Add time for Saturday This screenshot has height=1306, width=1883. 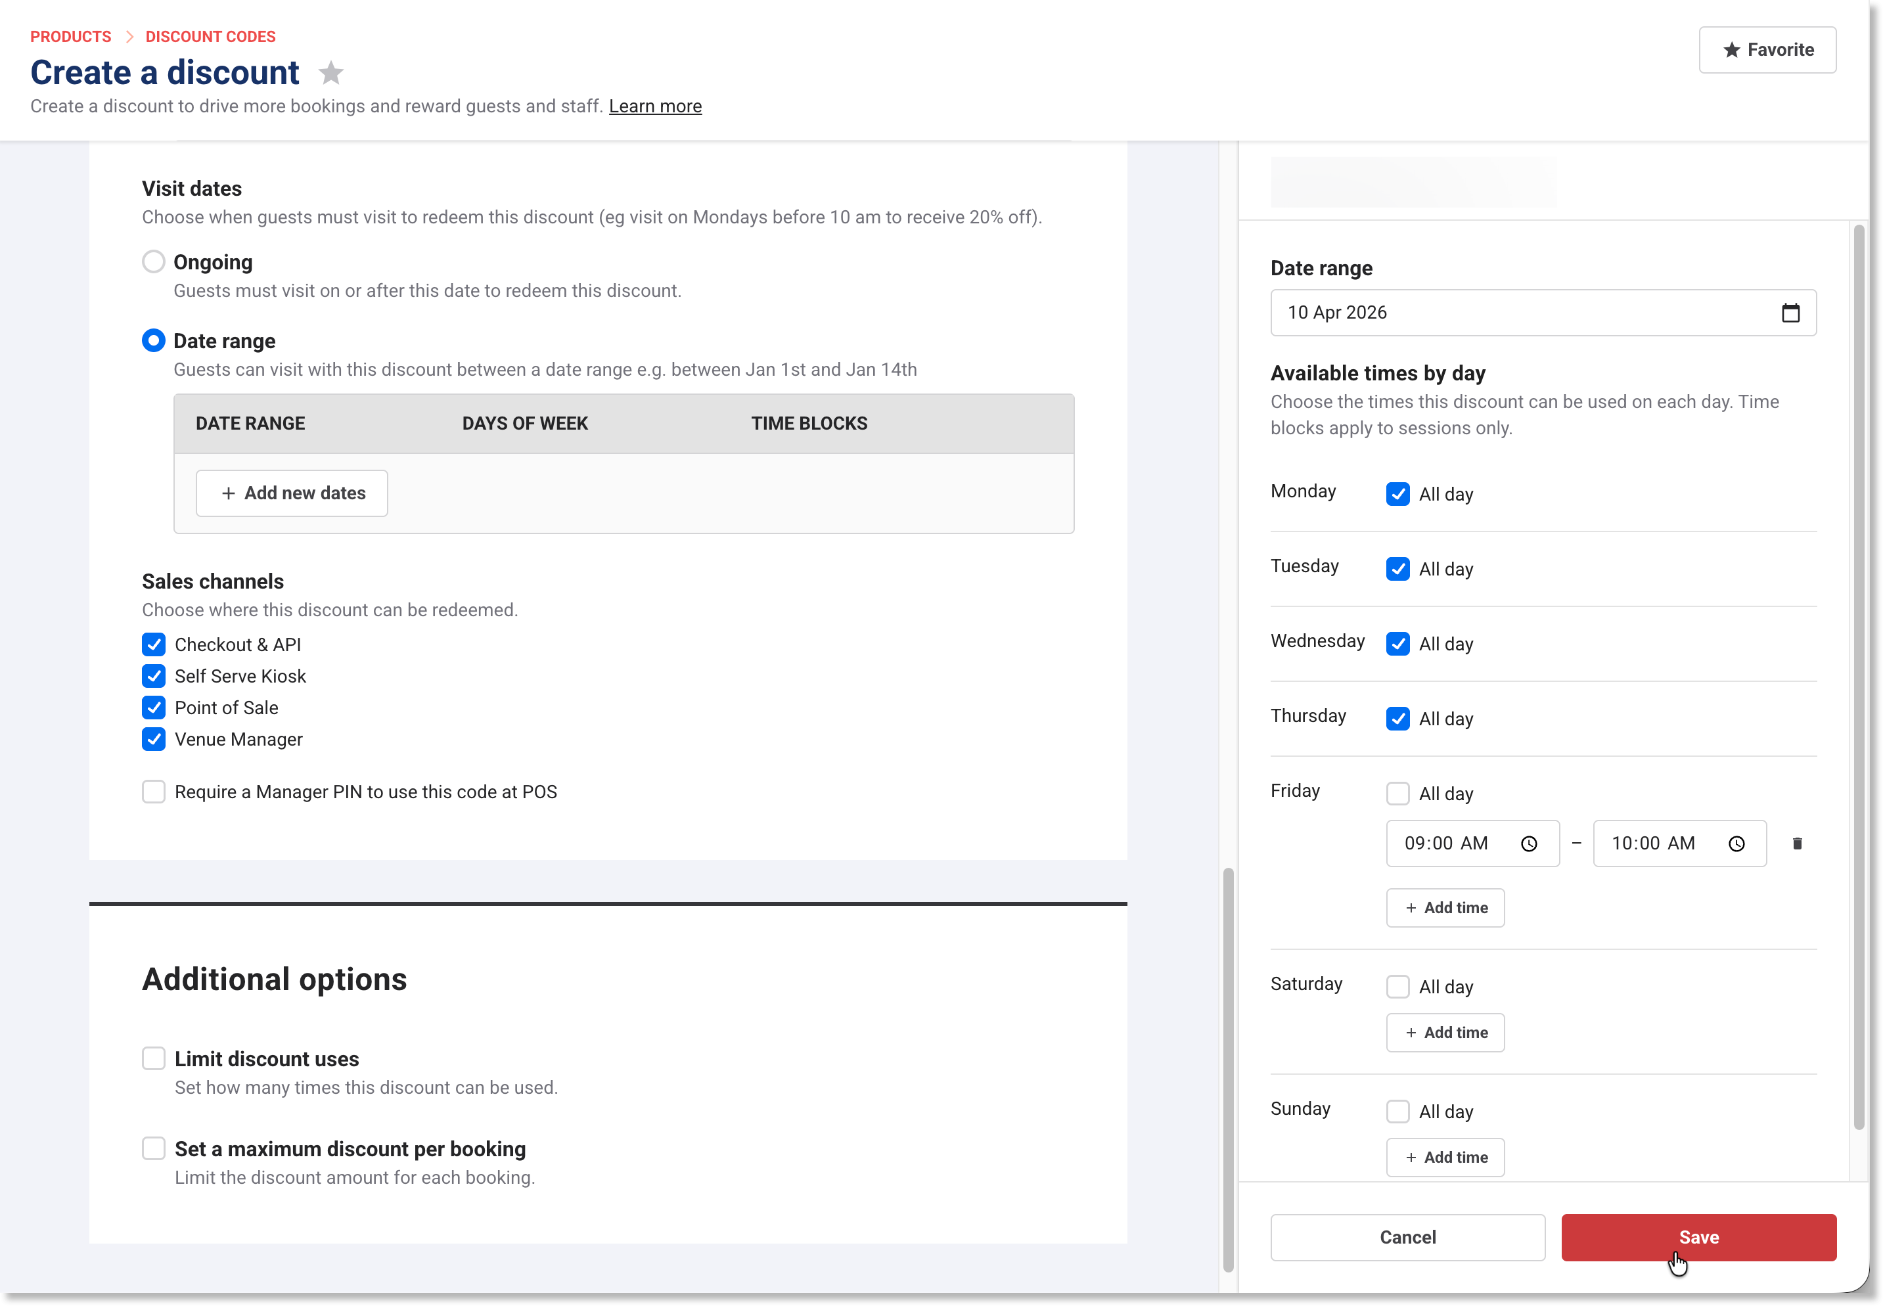tap(1444, 1033)
